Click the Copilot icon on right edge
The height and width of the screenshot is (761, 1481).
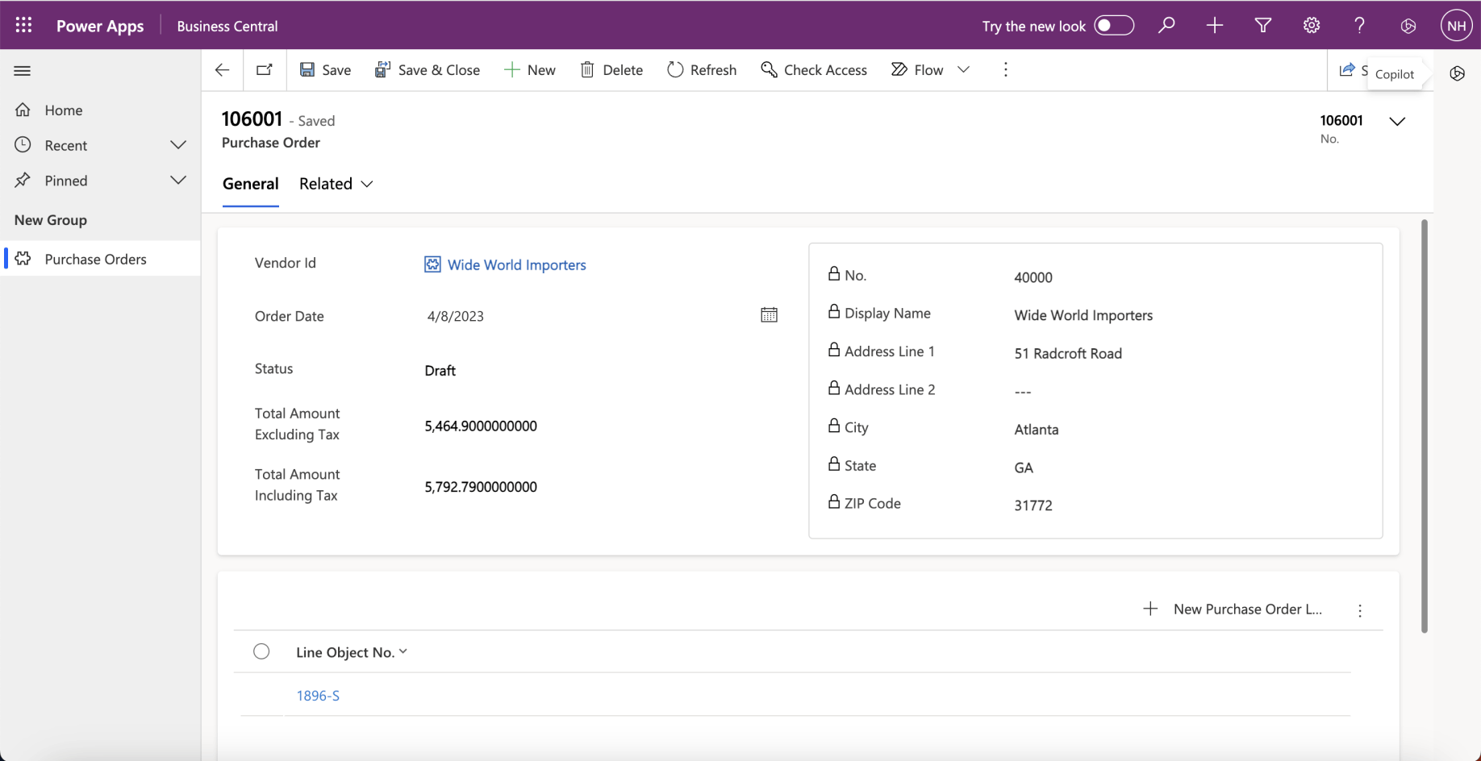(x=1457, y=73)
